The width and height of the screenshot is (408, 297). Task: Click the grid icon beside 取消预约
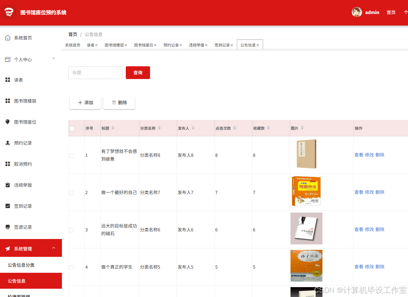click(x=8, y=164)
